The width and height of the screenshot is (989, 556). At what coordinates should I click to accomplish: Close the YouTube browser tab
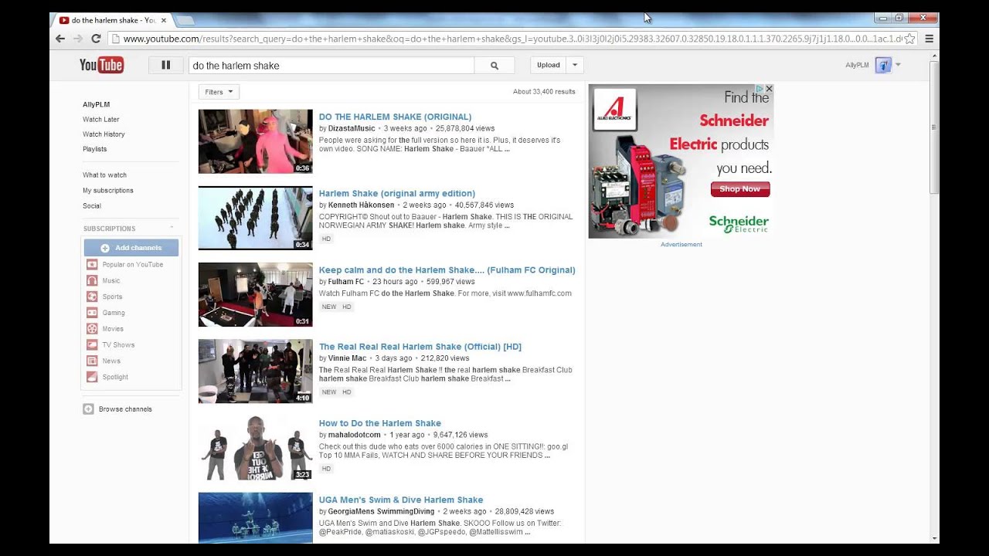[x=164, y=20]
